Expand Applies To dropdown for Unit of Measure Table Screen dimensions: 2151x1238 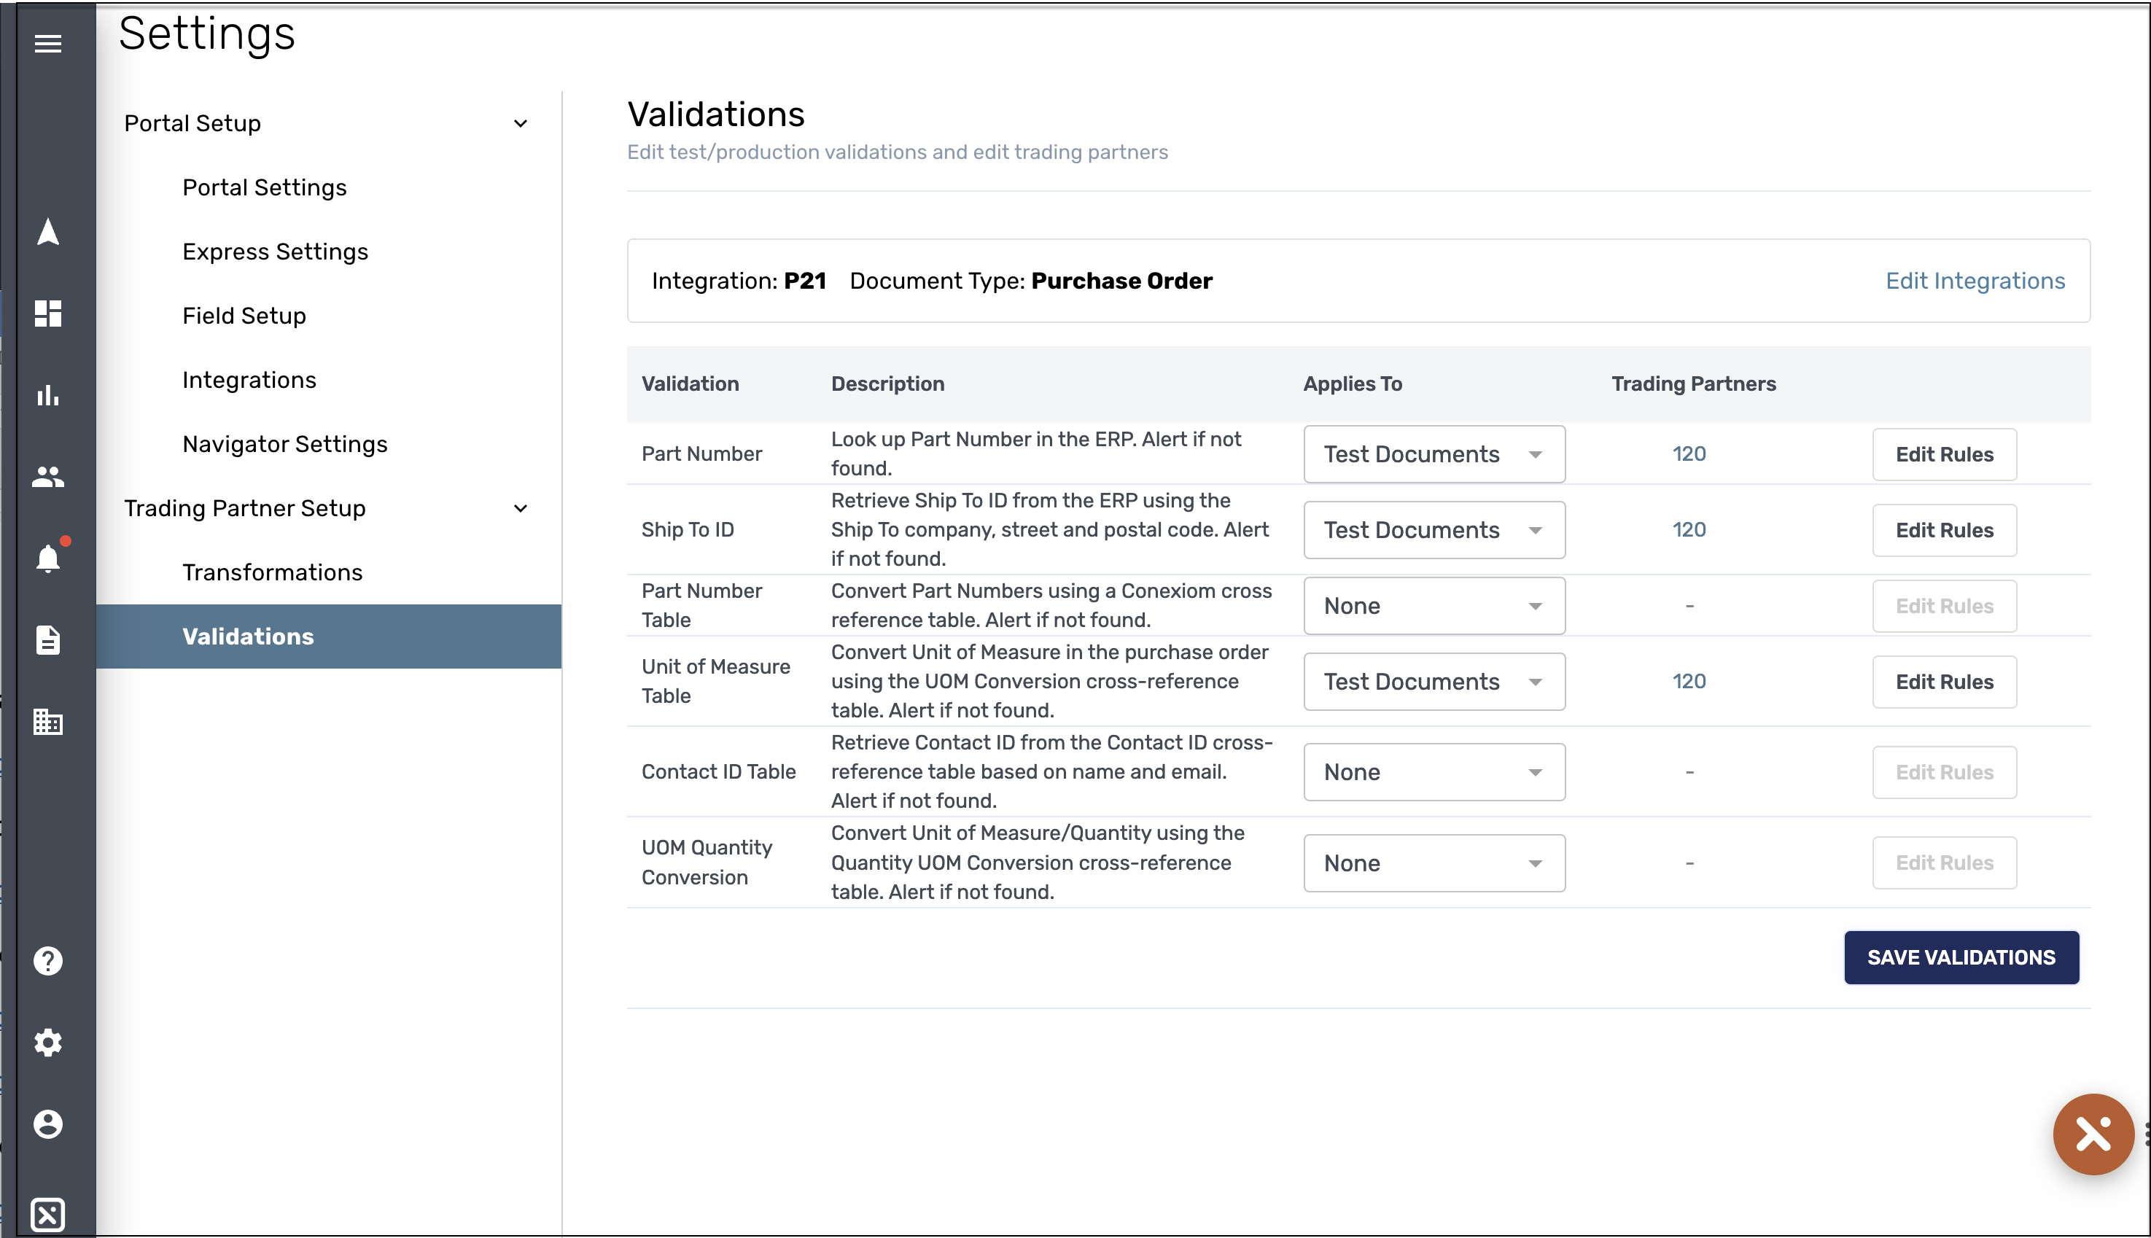(x=1434, y=682)
